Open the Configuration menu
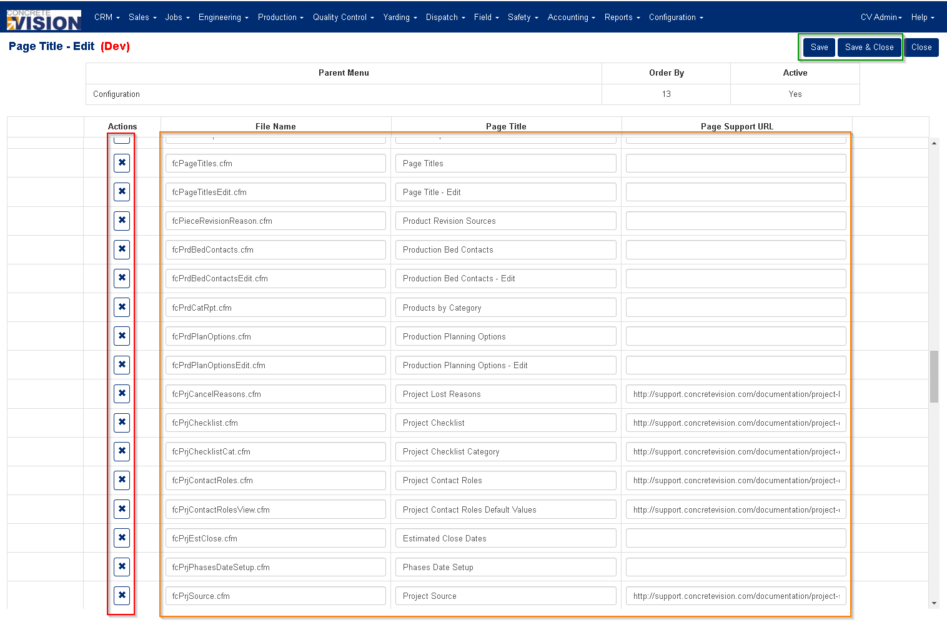Screen dimensions: 947x622 pos(676,18)
